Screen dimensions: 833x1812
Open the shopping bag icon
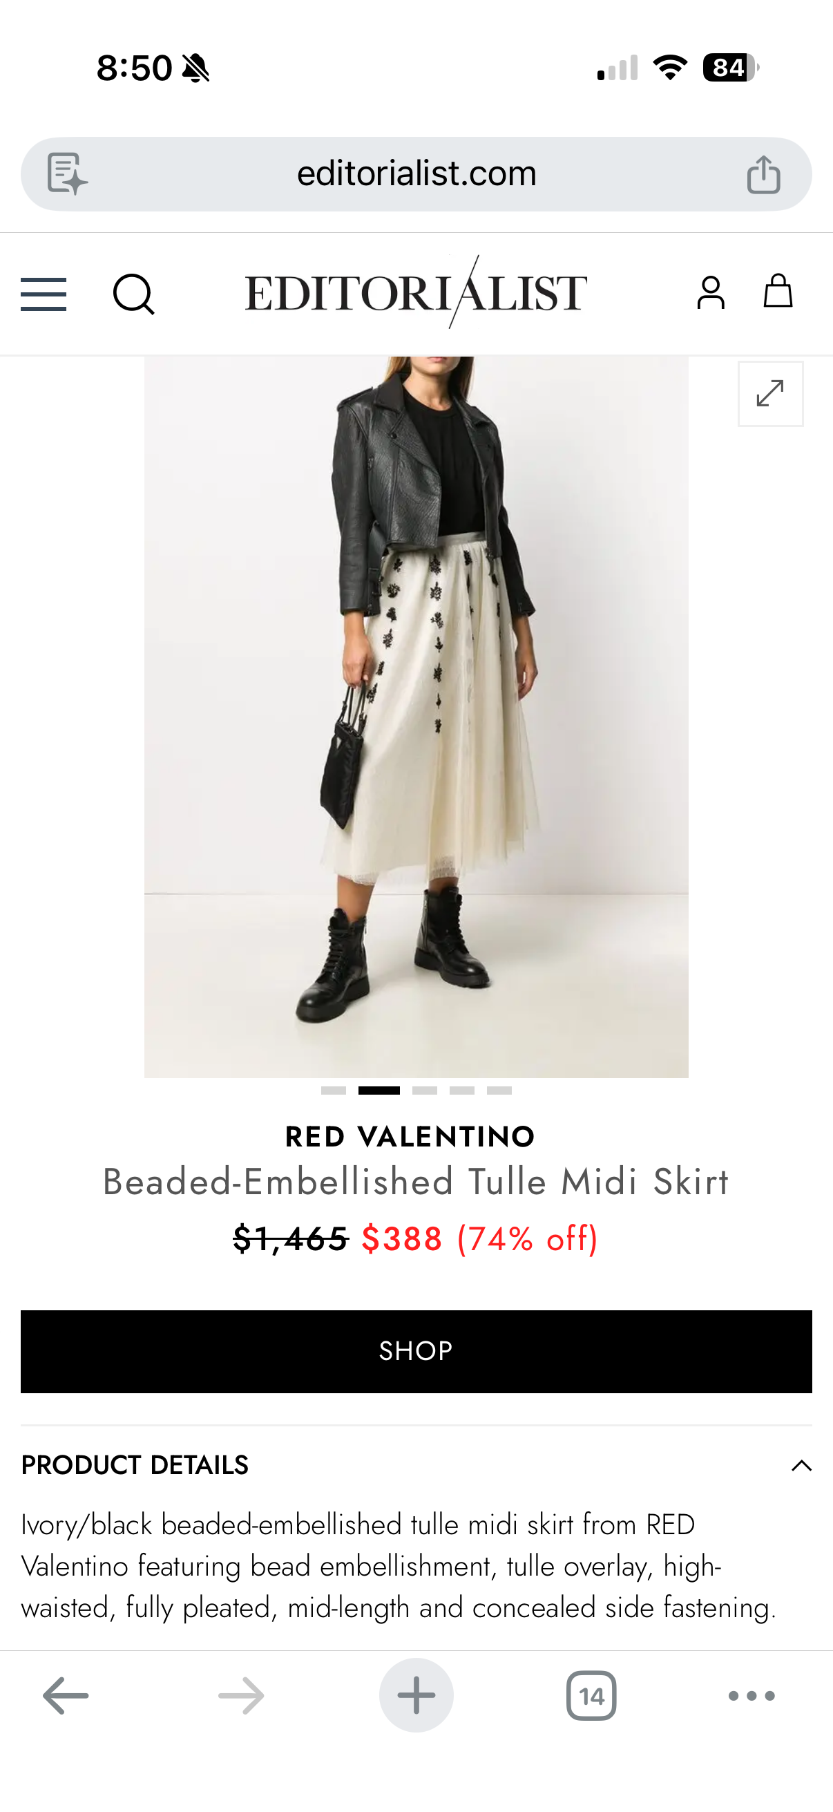tap(778, 290)
